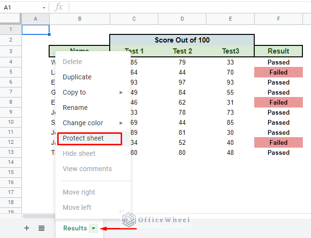Click Move right in the menu
This screenshot has width=311, height=238.
coord(93,192)
